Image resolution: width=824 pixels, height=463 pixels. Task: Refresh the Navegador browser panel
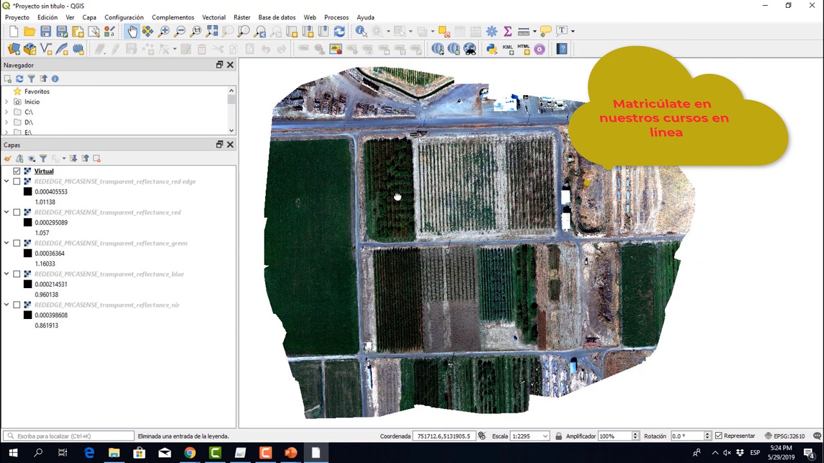[x=19, y=78]
